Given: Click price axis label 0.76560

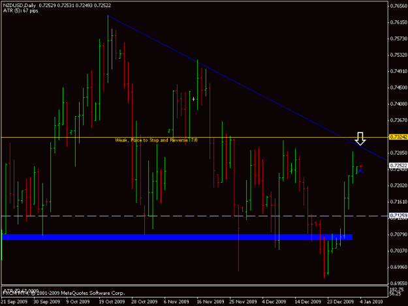Looking at the screenshot, I should [399, 6].
